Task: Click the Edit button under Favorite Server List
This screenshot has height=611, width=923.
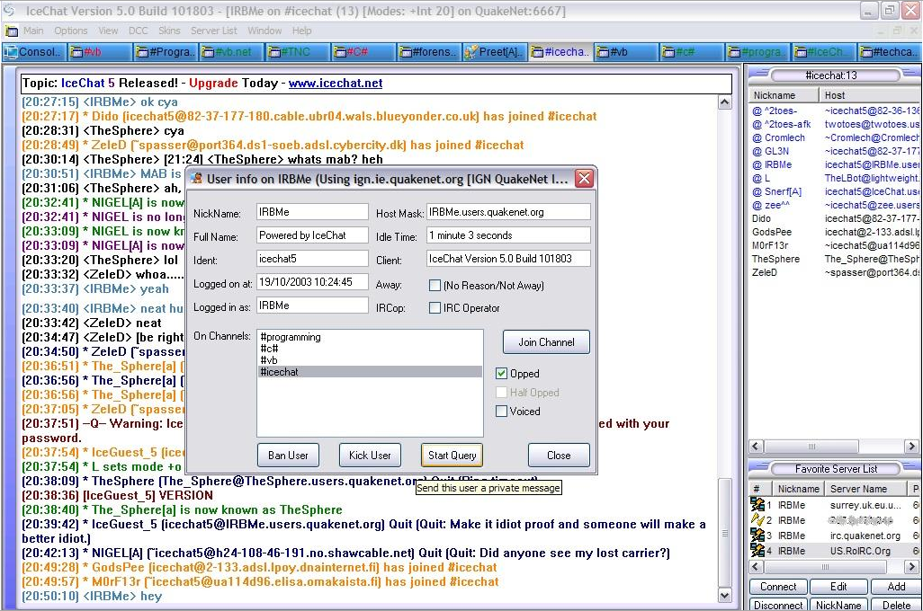Action: 838,587
